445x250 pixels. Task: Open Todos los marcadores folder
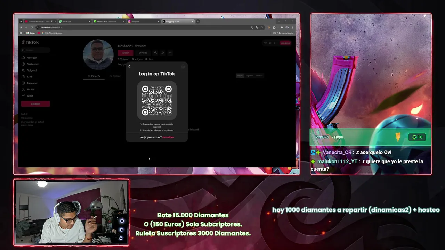(x=283, y=33)
